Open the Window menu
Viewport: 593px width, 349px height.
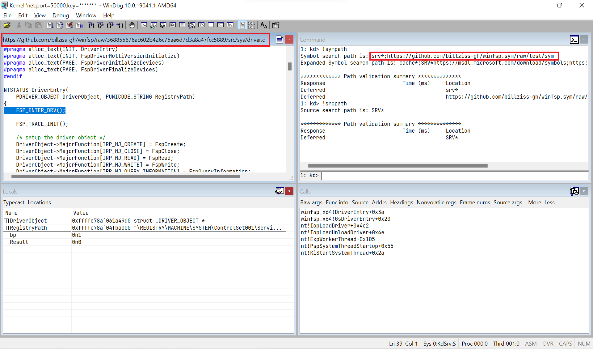86,15
